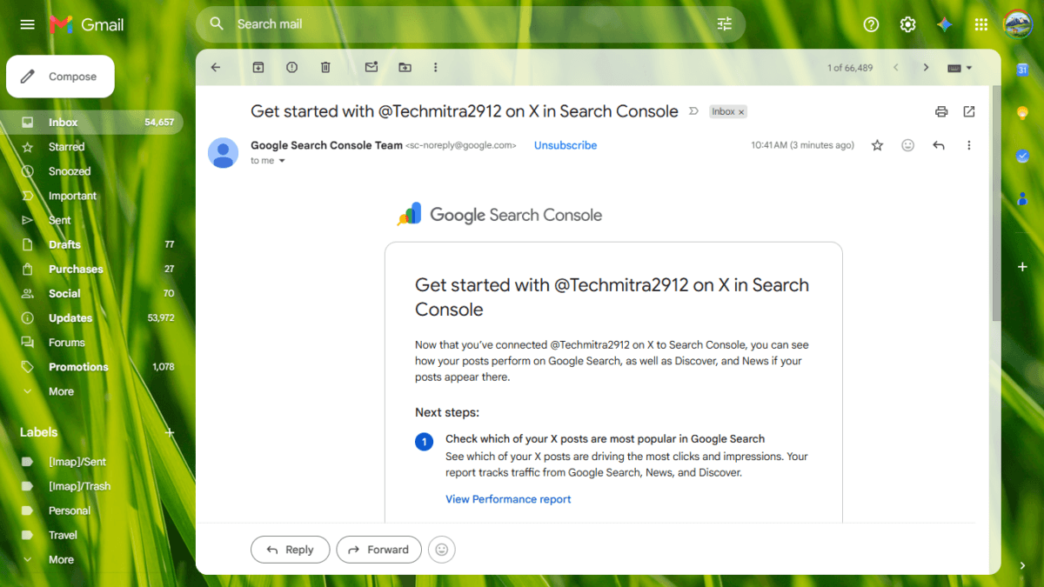Screen dimensions: 1044x587
Task: Archive this email
Action: point(258,67)
